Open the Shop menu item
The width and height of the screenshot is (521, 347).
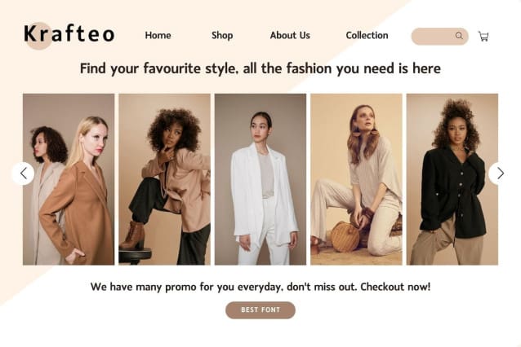pyautogui.click(x=222, y=35)
